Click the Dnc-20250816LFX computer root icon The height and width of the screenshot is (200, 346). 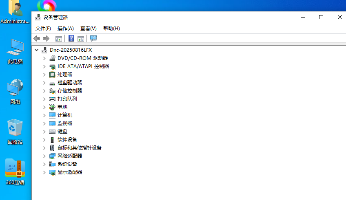click(x=44, y=50)
